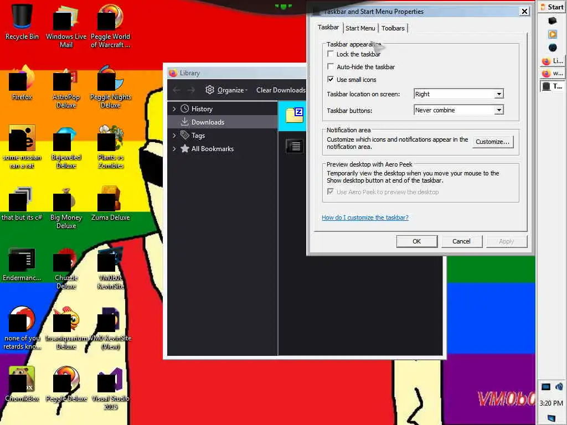Select Tags in Library sidebar
The width and height of the screenshot is (567, 425).
point(223,136)
